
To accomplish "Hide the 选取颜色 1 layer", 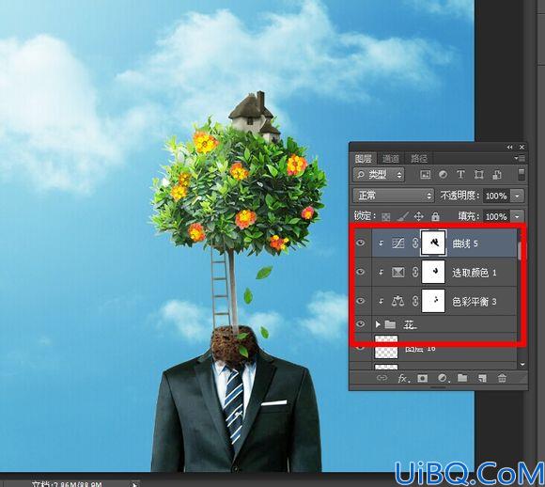I will click(361, 272).
